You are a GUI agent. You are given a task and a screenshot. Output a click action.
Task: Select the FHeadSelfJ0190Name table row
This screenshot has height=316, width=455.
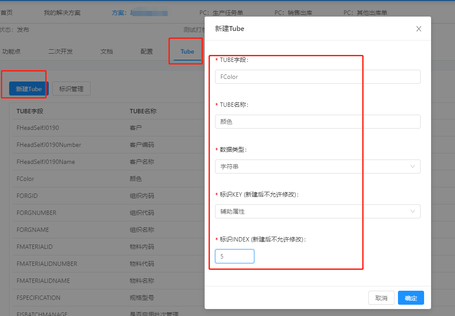click(x=109, y=162)
